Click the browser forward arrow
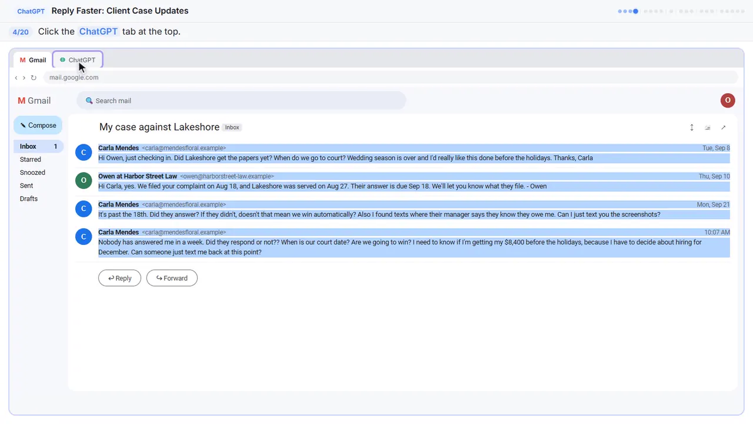This screenshot has width=753, height=424. point(24,78)
